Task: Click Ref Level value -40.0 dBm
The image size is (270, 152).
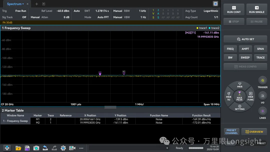Action: pyautogui.click(x=63, y=11)
